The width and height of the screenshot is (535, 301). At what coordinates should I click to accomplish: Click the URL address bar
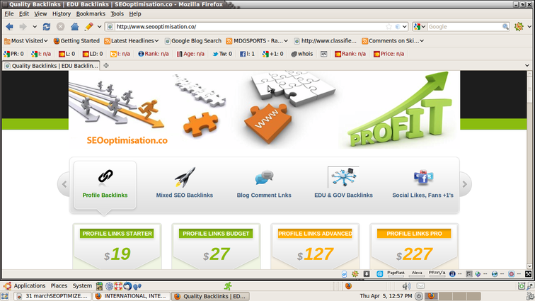(248, 27)
